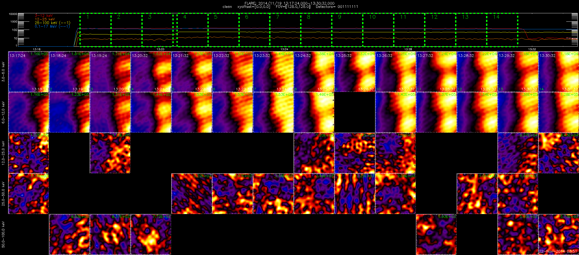Select interval marker 14 on the light curve
The height and width of the screenshot is (255, 579).
coord(496,17)
